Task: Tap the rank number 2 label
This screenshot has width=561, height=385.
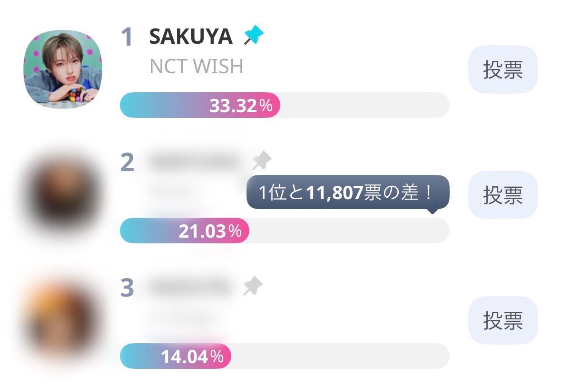Action: (128, 162)
